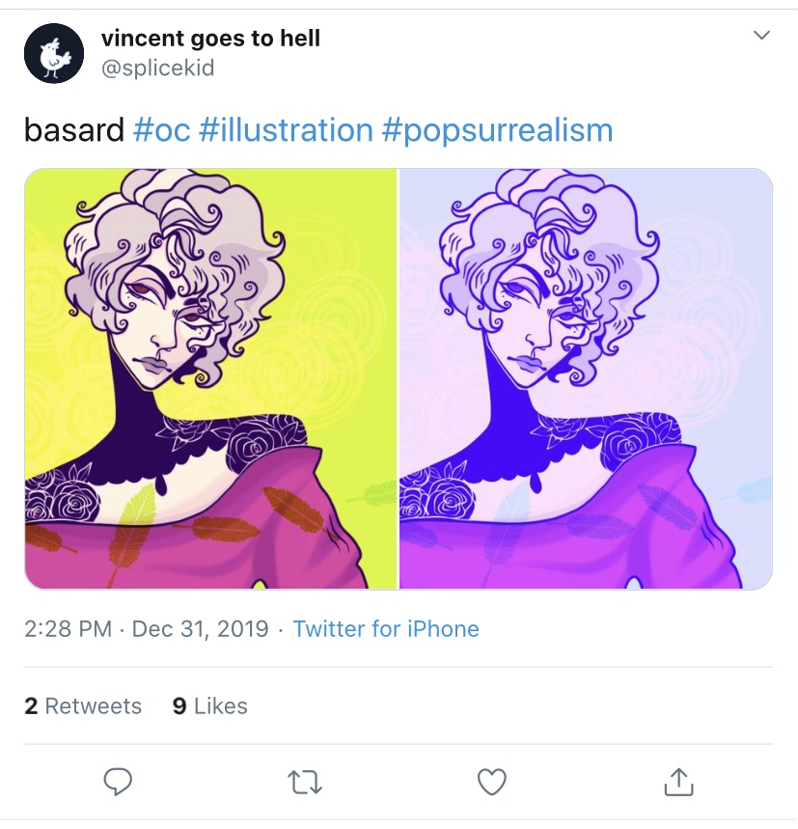Open the #illustration hashtag
798x829 pixels.
click(x=286, y=130)
